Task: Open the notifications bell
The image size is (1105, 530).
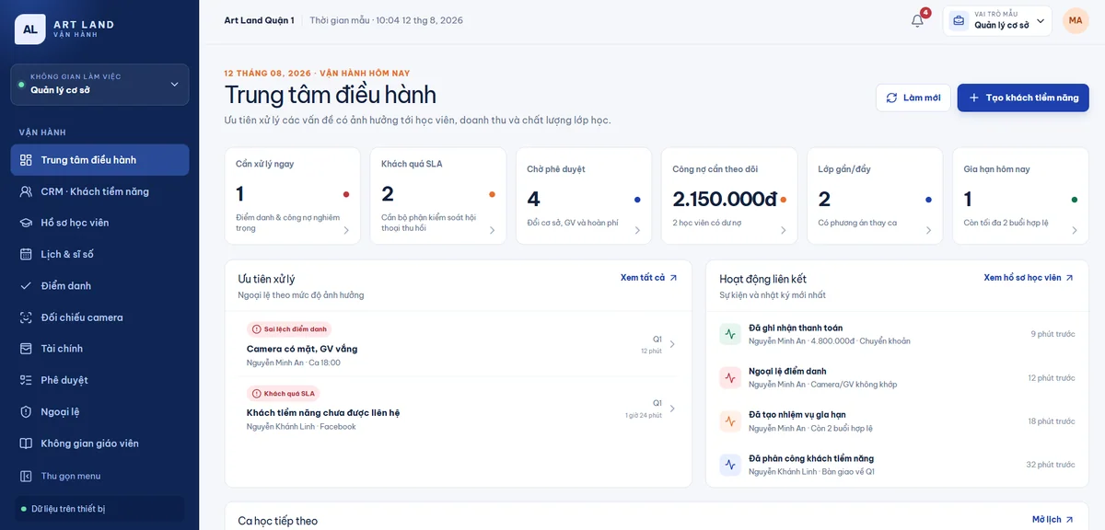Action: tap(917, 20)
